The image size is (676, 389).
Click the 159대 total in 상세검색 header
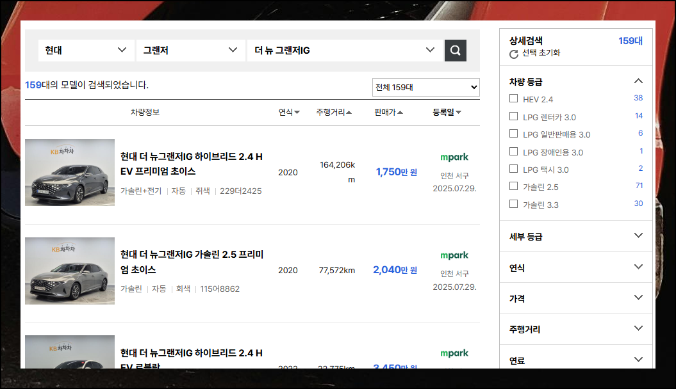pos(631,41)
